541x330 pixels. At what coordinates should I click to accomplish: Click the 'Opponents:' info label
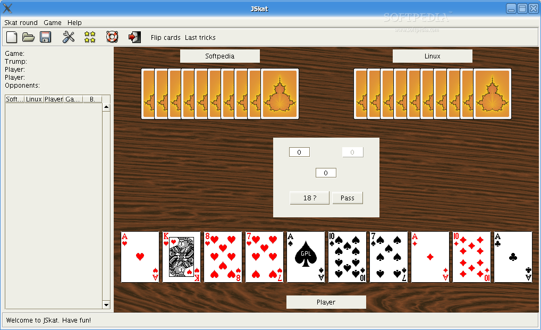point(22,85)
